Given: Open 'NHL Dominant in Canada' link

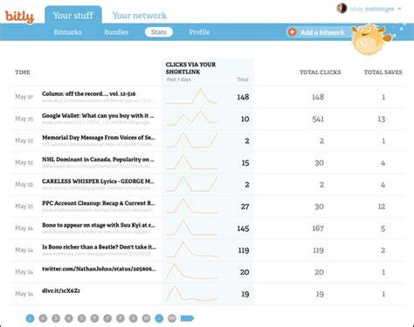Looking at the screenshot, I should (98, 160).
